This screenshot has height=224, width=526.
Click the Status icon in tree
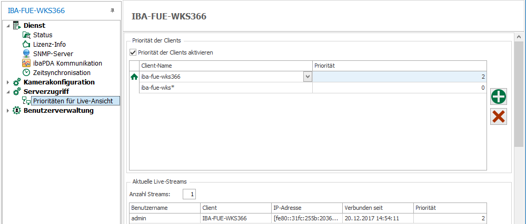tap(26, 35)
